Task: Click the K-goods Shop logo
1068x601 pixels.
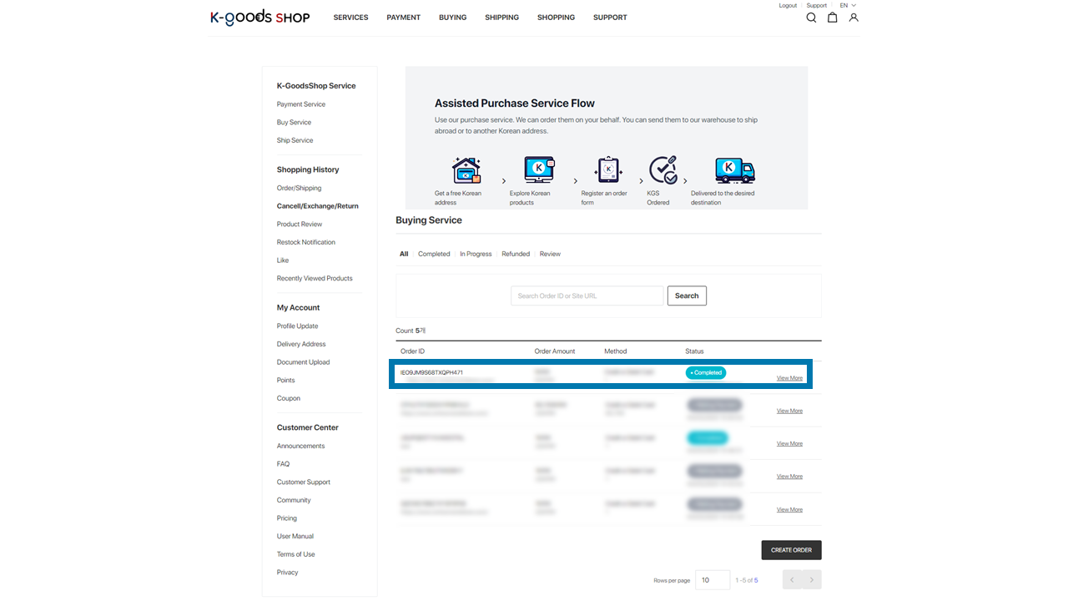Action: coord(259,18)
